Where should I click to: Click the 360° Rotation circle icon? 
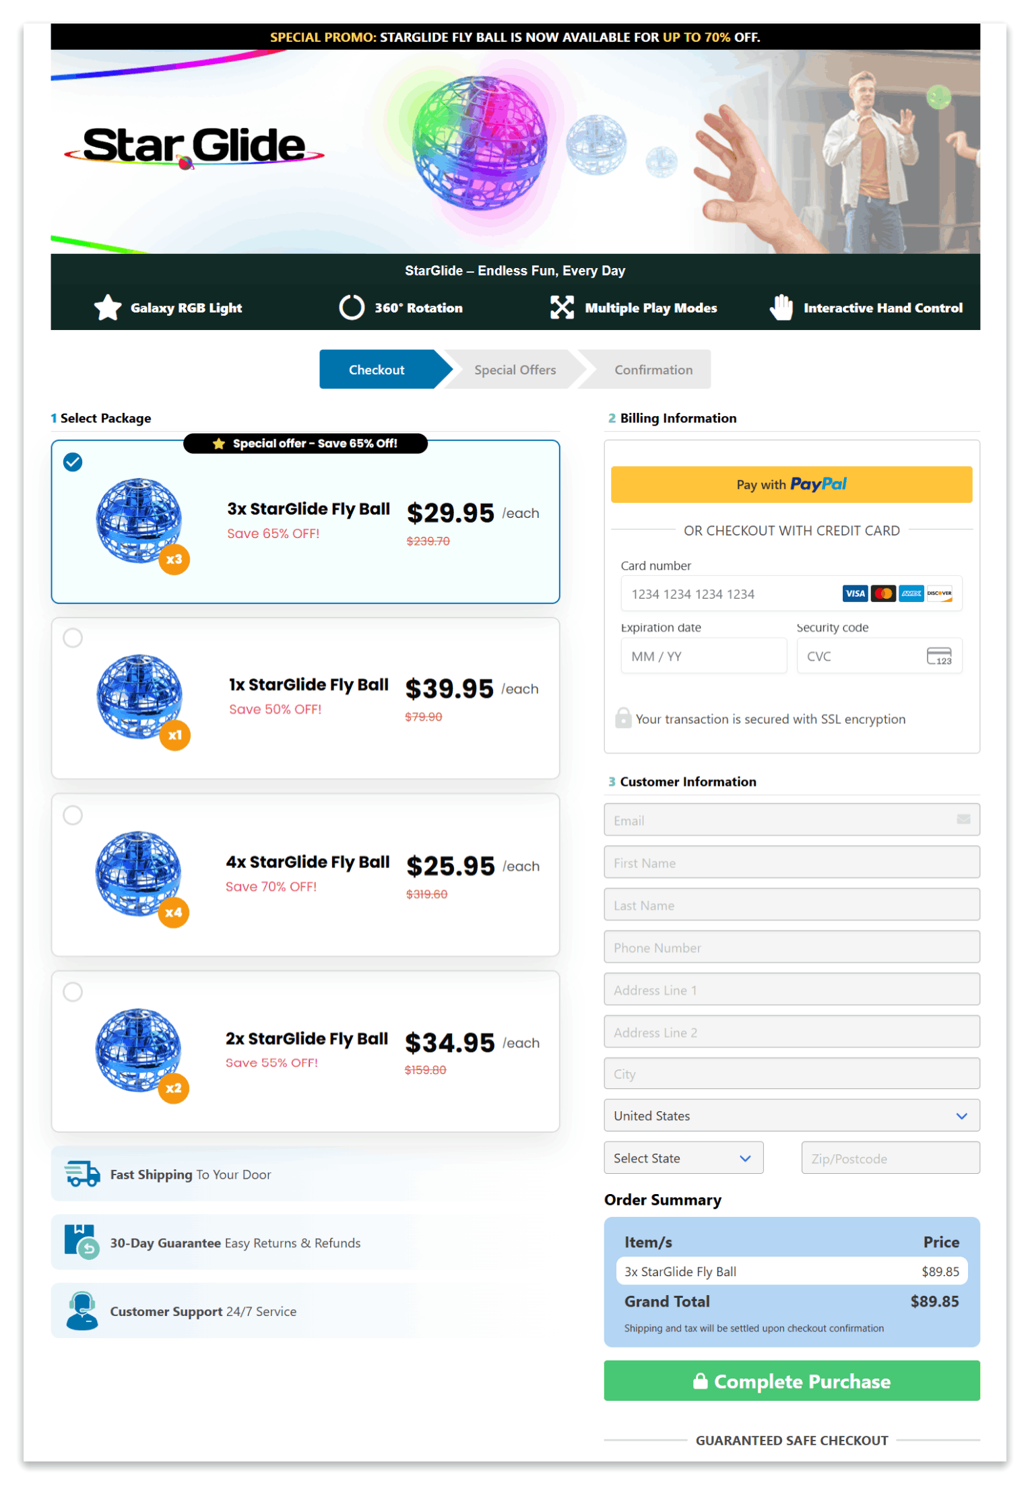(352, 308)
